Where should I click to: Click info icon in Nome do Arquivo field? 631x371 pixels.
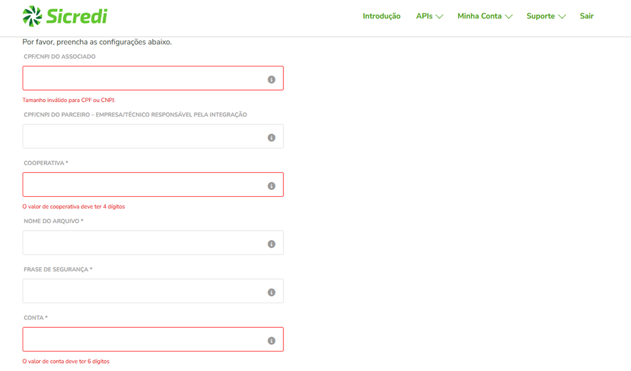click(x=272, y=244)
